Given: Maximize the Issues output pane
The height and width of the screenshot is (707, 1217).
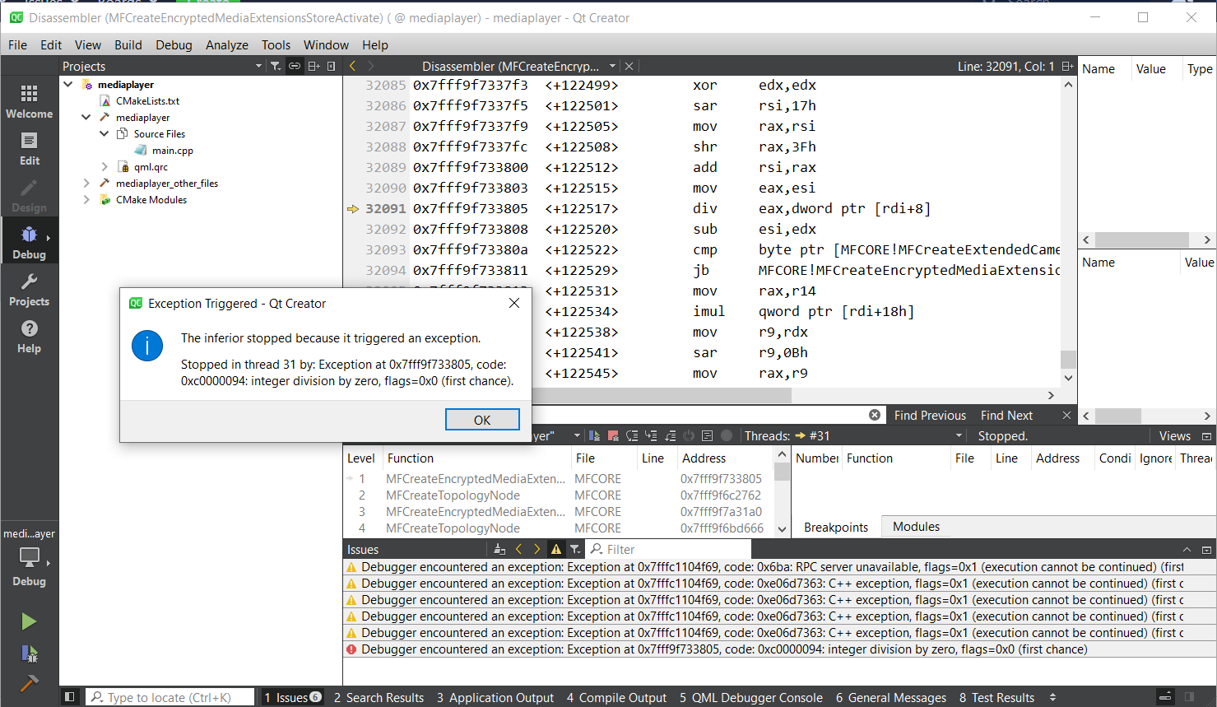Looking at the screenshot, I should (x=1206, y=549).
